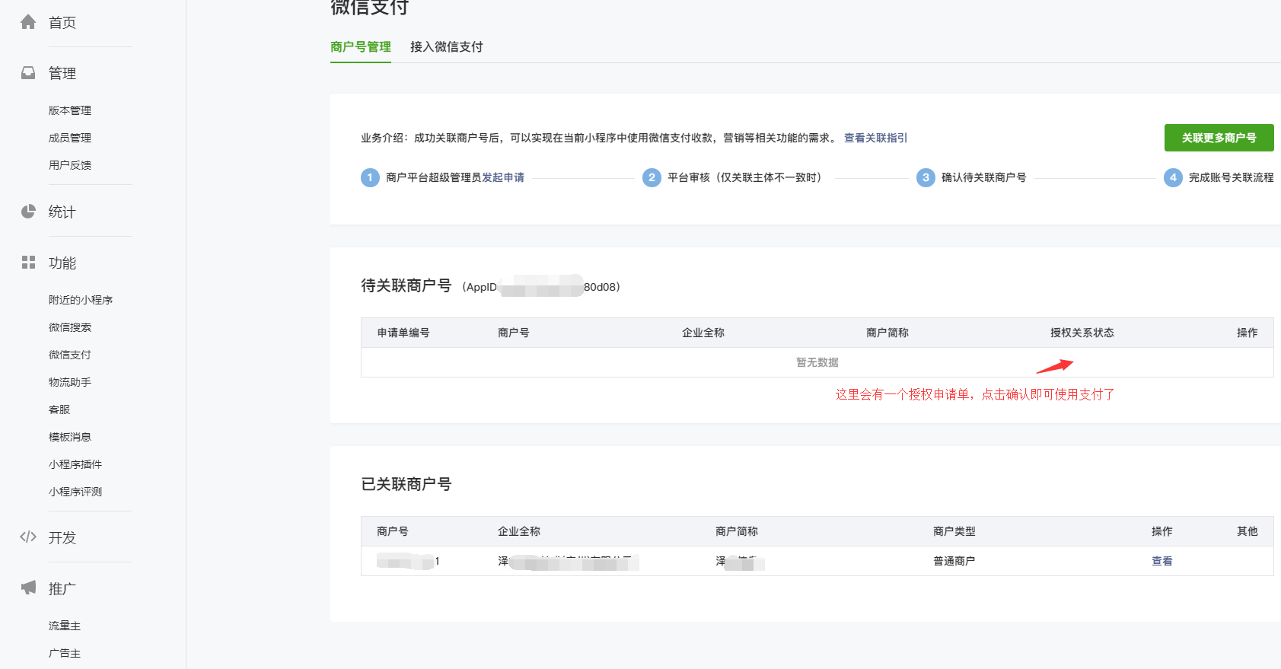This screenshot has height=669, width=1281.
Task: Open 微信支付 sidebar item
Action: click(x=70, y=355)
